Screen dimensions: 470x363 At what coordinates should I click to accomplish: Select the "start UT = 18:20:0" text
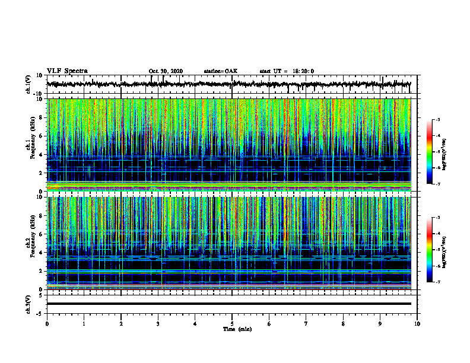point(287,71)
